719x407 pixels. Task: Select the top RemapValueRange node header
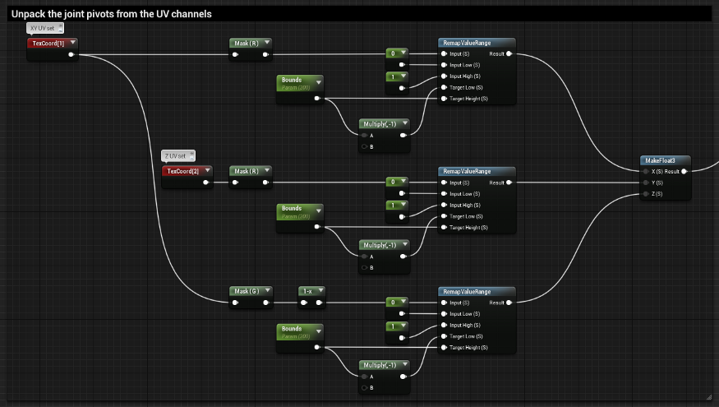tap(477, 43)
